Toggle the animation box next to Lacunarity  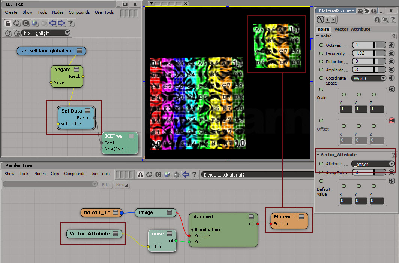click(321, 53)
